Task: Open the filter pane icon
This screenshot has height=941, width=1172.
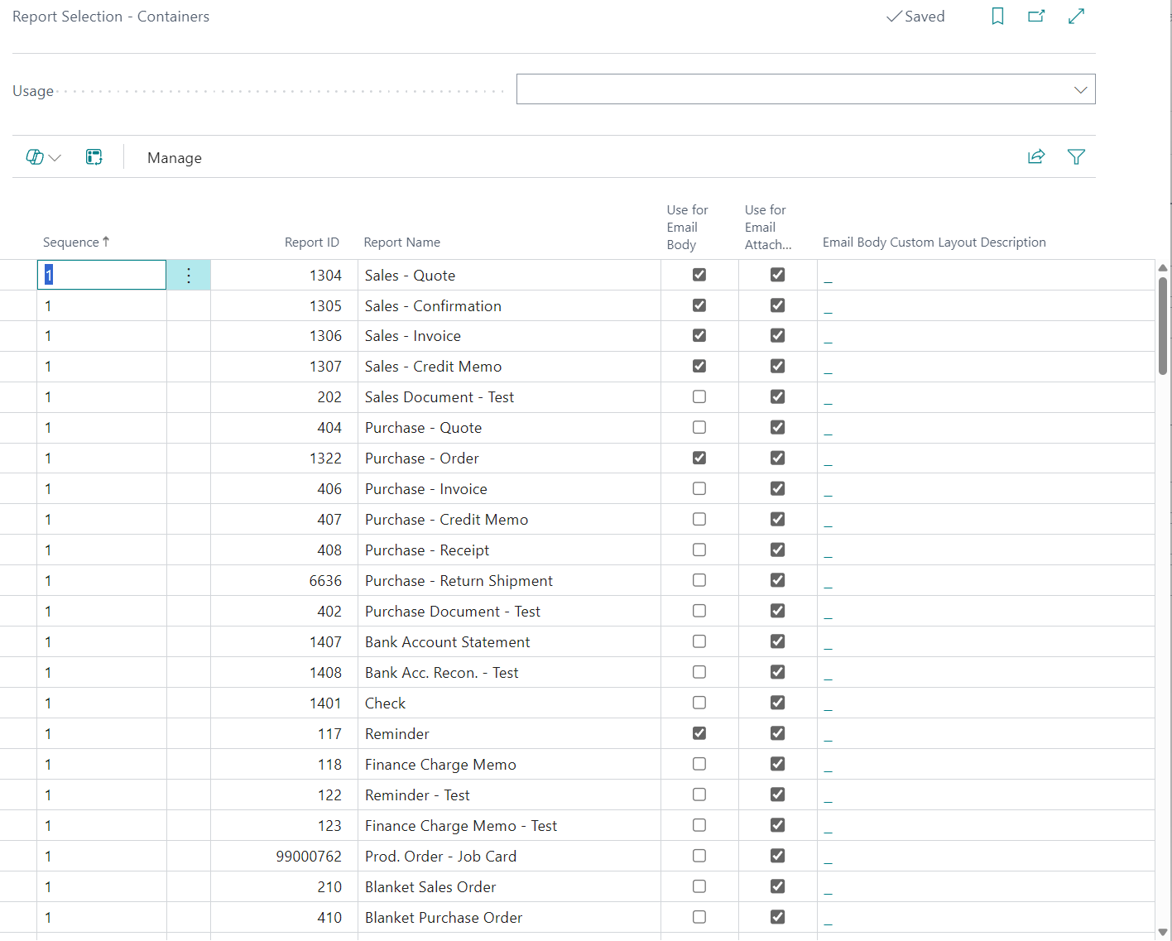Action: [x=1076, y=157]
